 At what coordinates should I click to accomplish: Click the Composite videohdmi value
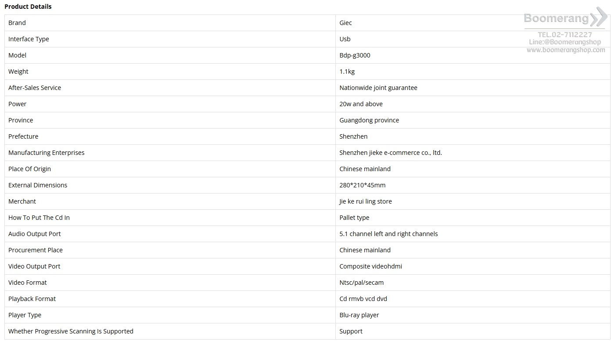(370, 266)
